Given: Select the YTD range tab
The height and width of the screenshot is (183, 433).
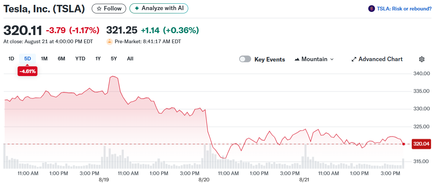Looking at the screenshot, I should click(x=80, y=59).
